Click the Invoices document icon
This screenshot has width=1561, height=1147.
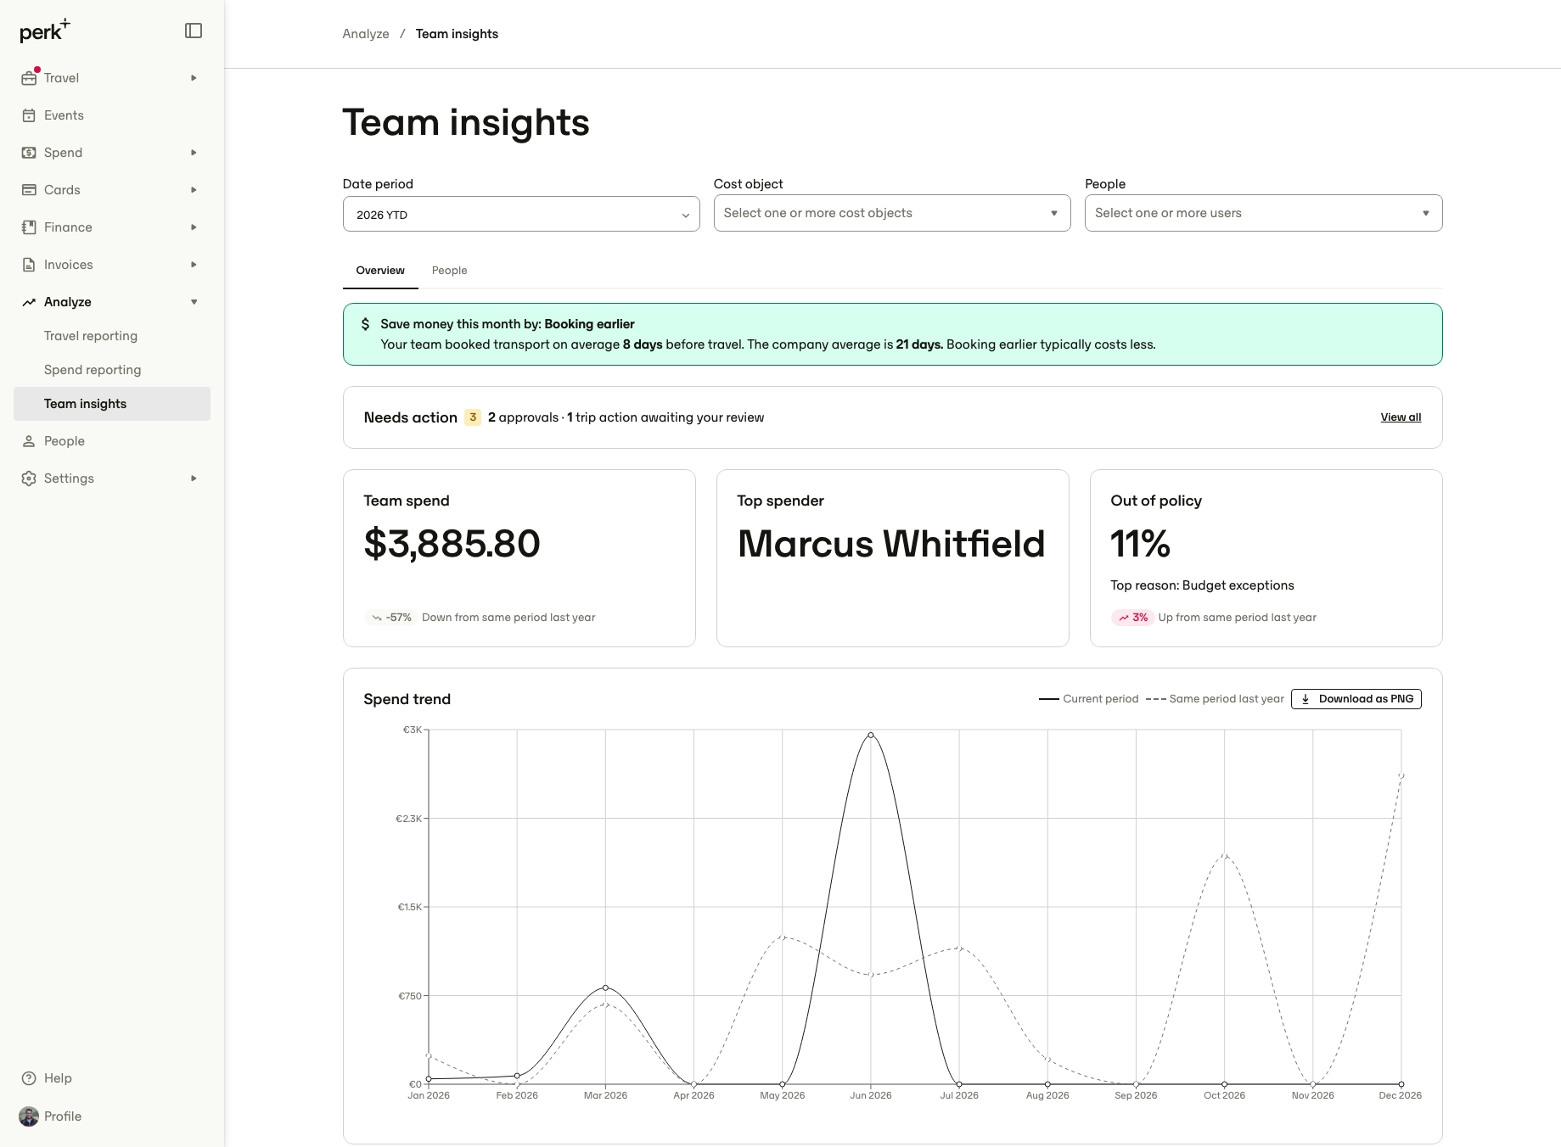click(29, 265)
